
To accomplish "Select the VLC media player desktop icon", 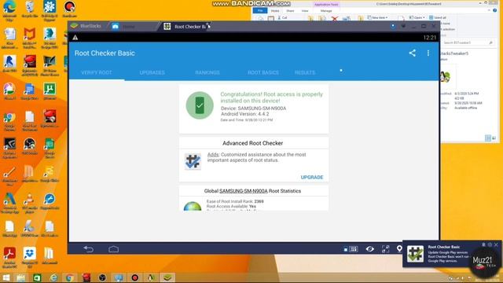I will (30, 204).
